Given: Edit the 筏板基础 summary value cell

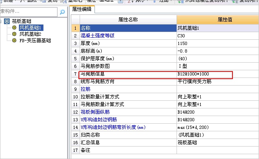Looking at the screenshot, I should pos(218,143).
